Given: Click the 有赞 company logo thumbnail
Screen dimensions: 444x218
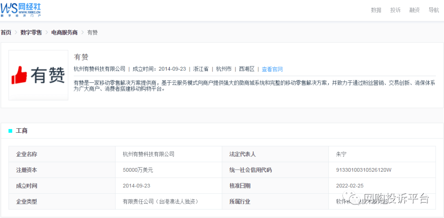Looking at the screenshot, I should (38, 75).
